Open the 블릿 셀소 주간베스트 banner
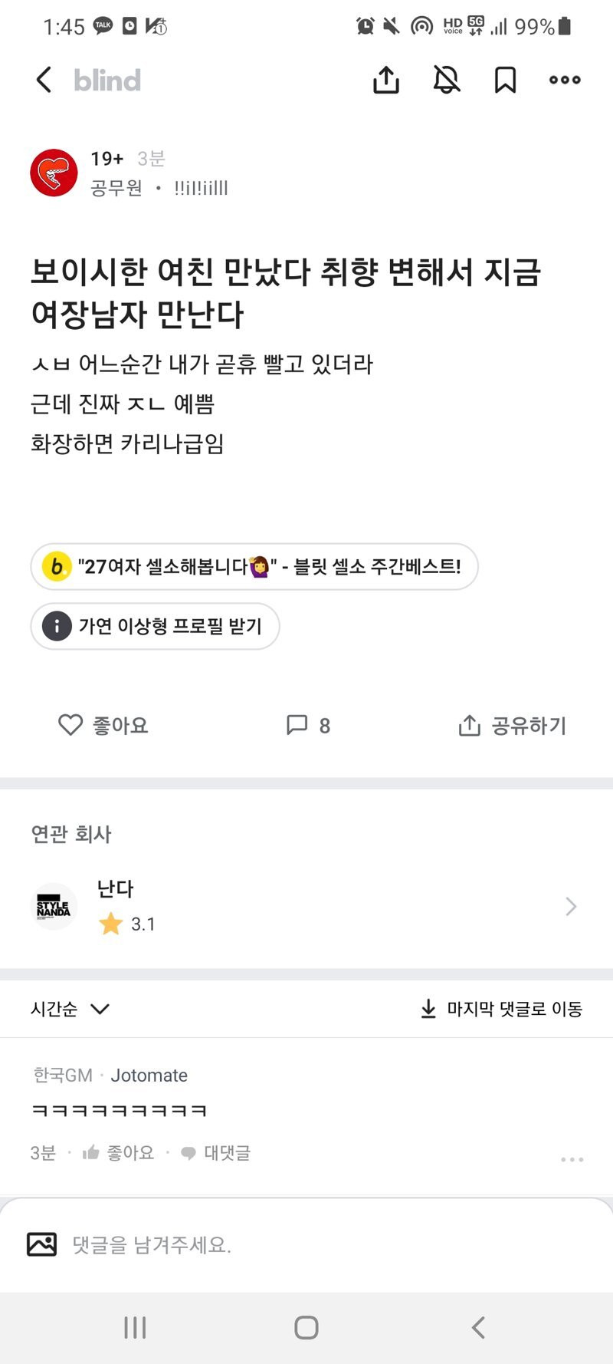The width and height of the screenshot is (613, 1364). (x=254, y=567)
